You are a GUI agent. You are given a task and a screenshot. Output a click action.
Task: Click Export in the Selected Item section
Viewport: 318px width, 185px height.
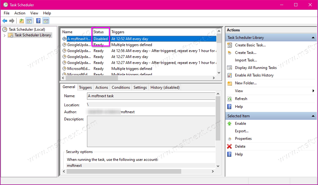[x=241, y=131]
